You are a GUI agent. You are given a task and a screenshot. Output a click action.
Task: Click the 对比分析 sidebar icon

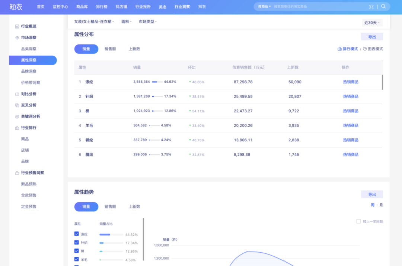pos(17,94)
